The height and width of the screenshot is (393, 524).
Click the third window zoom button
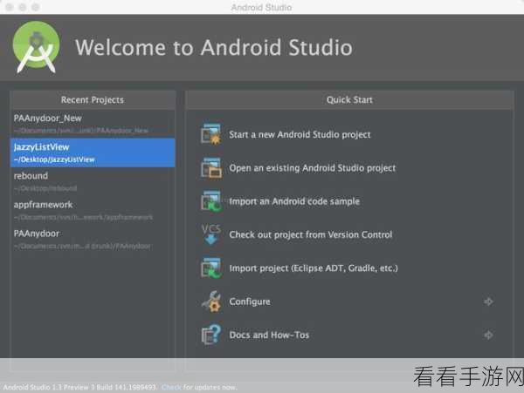[36, 7]
